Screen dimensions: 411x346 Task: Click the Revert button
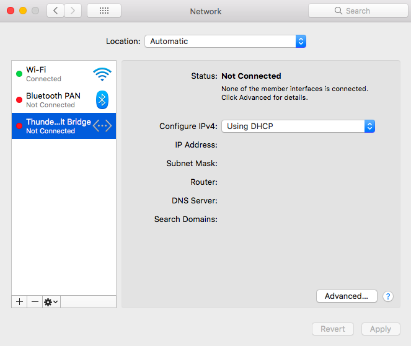tap(333, 329)
